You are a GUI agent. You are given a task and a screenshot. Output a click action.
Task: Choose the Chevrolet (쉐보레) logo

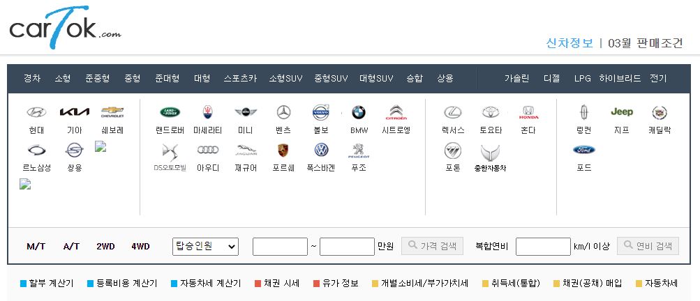[x=112, y=112]
